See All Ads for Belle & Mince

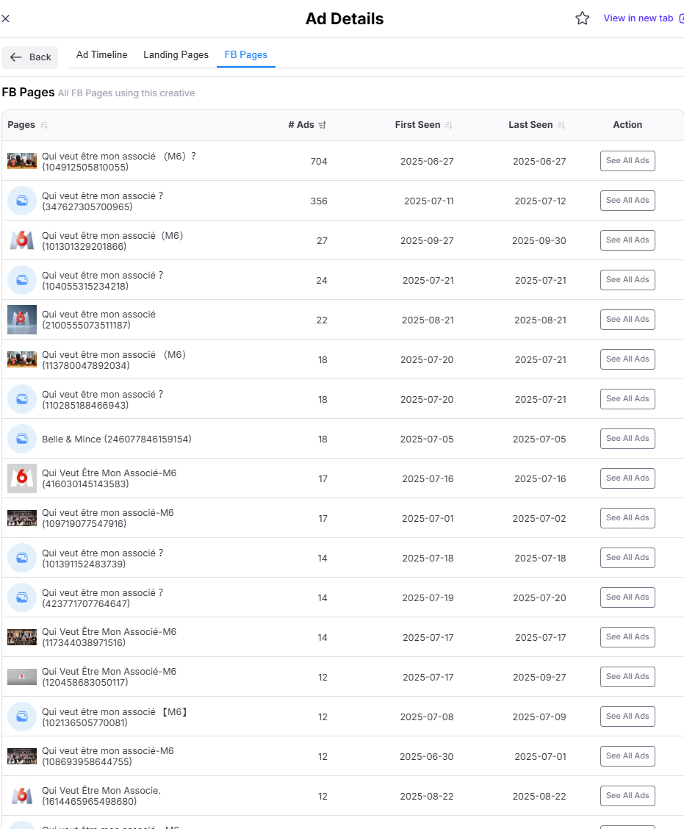coord(627,439)
